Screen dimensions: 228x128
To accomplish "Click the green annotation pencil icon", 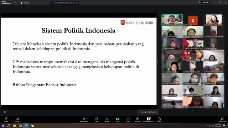I will [5, 112].
